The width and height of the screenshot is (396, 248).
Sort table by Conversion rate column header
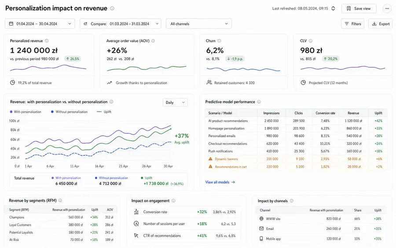coord(325,113)
